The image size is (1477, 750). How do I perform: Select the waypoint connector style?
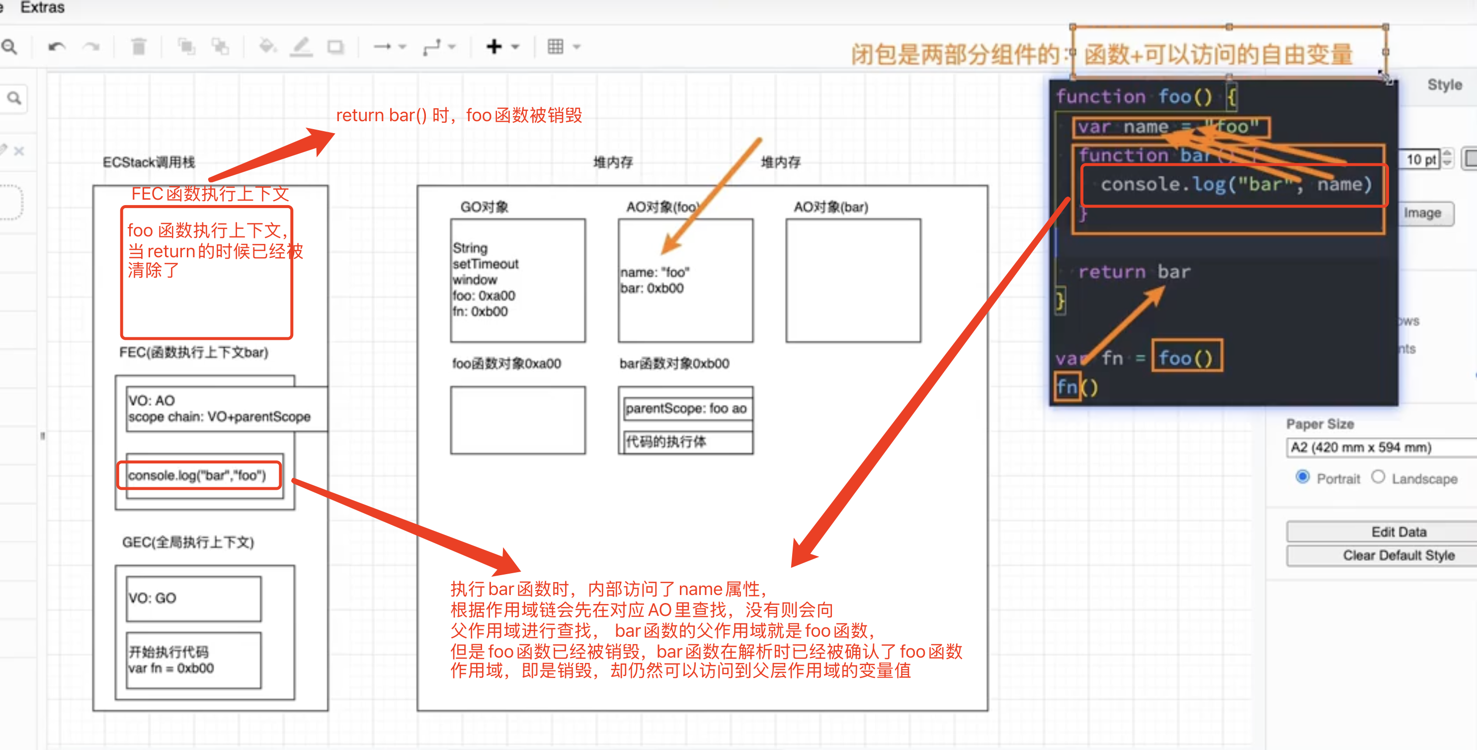pyautogui.click(x=432, y=47)
